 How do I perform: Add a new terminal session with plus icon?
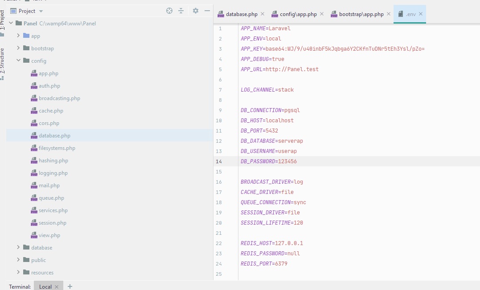(x=70, y=286)
